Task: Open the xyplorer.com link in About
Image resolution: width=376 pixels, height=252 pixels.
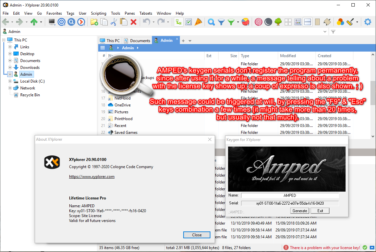Action: tap(92, 177)
